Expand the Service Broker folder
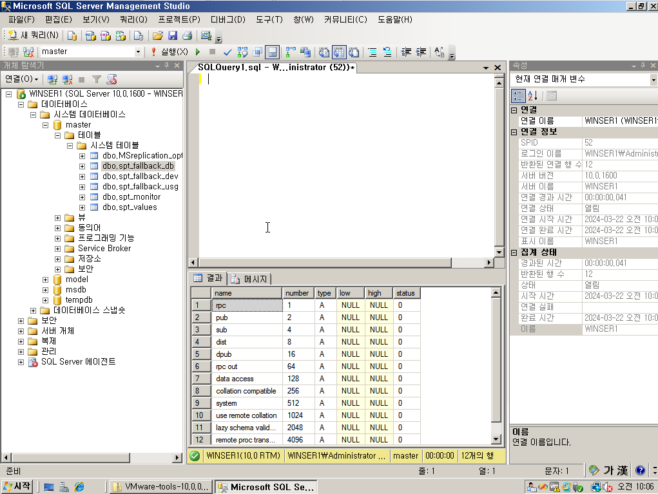Screen dimensions: 658x494 pyautogui.click(x=58, y=249)
